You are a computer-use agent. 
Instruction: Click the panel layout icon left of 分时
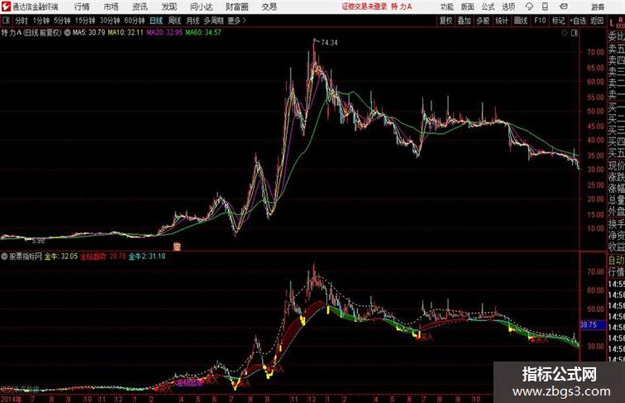click(5, 21)
